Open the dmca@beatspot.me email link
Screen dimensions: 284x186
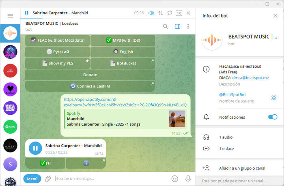250,78
